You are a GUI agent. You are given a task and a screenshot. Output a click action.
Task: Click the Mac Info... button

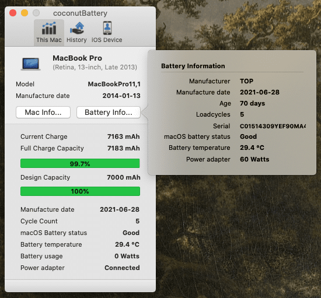coord(43,113)
